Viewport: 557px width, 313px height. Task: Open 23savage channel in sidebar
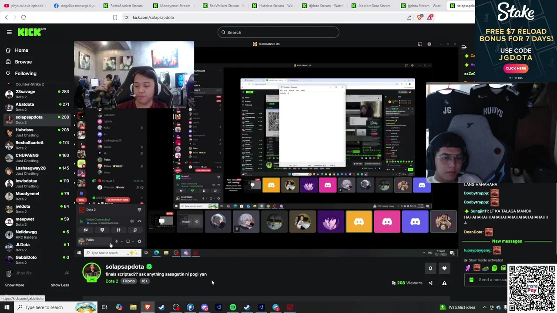tap(37, 94)
